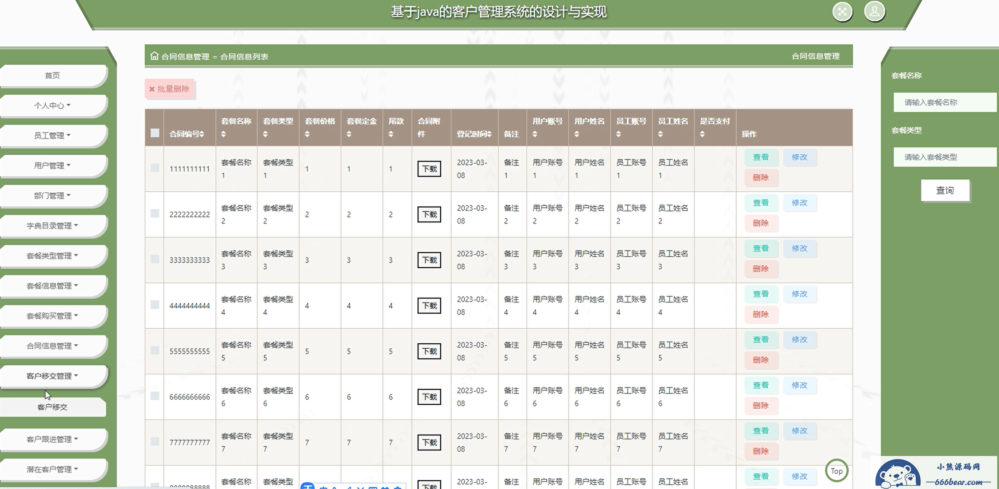Sort by 套餐定金 column arrows
The height and width of the screenshot is (489, 999).
coord(349,134)
